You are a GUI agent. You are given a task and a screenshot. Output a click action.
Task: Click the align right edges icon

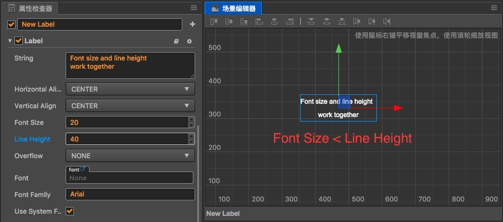290,22
